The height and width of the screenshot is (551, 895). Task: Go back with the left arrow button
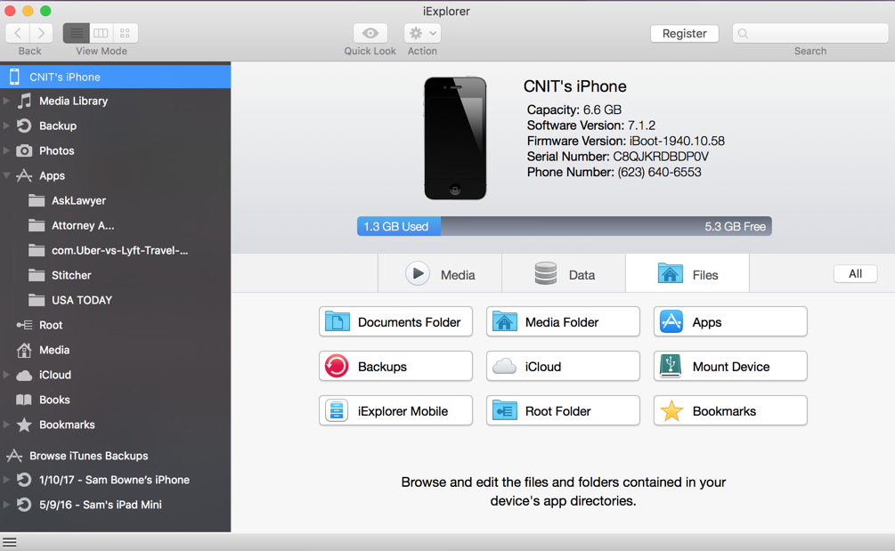point(18,33)
